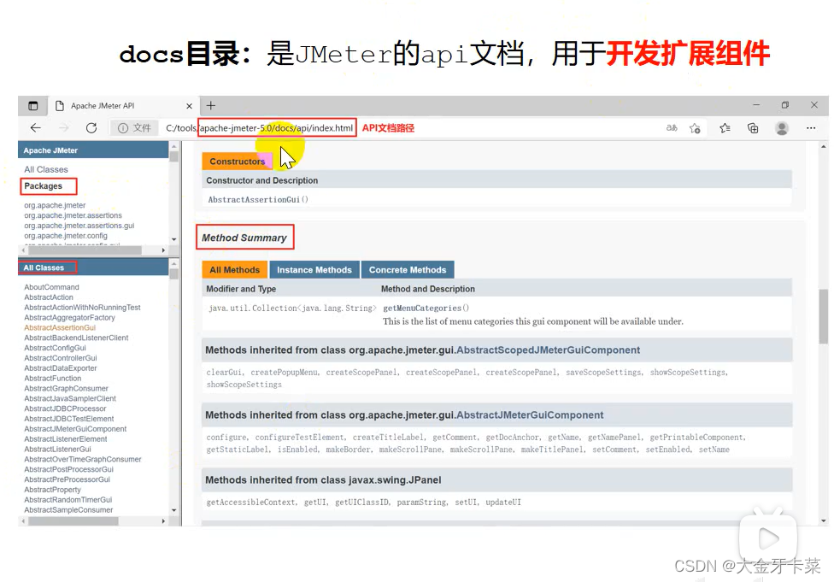This screenshot has height=582, width=834.
Task: Click the file info icon in address bar
Action: coord(123,128)
